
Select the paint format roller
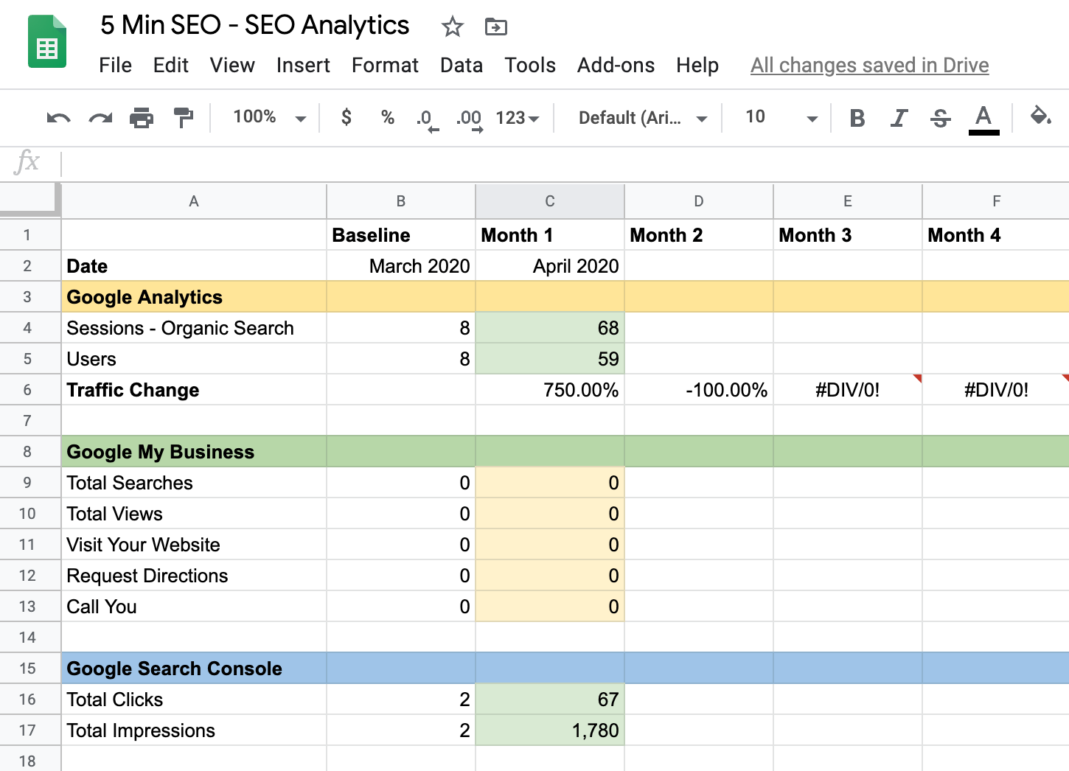pos(183,118)
